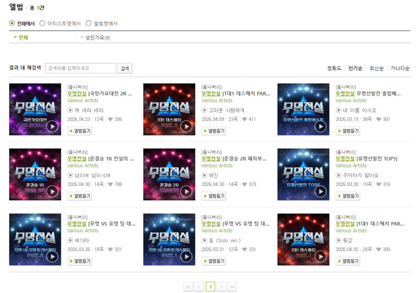The width and height of the screenshot is (418, 293).
Task: Click the heart icon with 788 likes
Action: point(110,184)
